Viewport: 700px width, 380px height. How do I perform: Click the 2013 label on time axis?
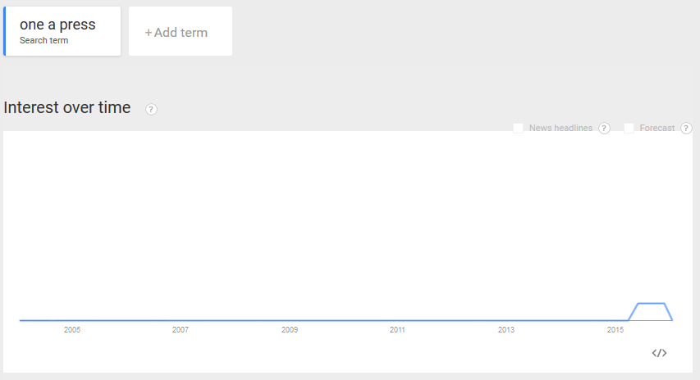pos(506,330)
